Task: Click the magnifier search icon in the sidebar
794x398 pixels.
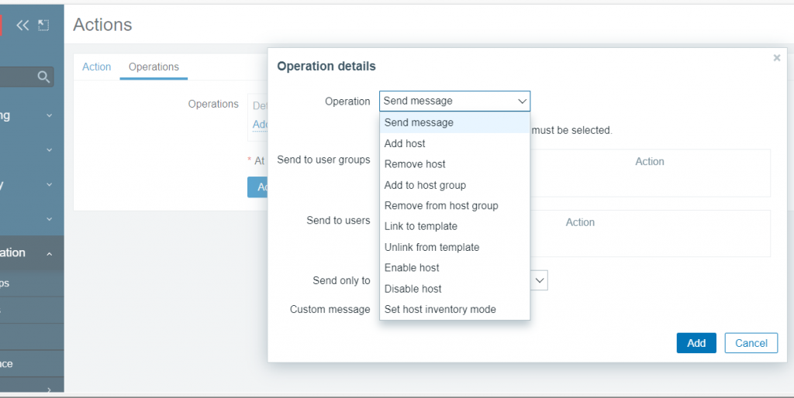Action: (43, 76)
